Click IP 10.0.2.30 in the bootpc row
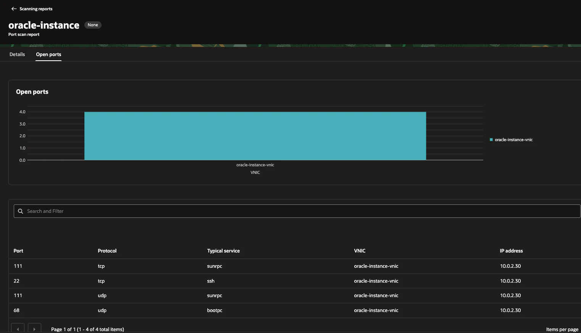 (510, 310)
